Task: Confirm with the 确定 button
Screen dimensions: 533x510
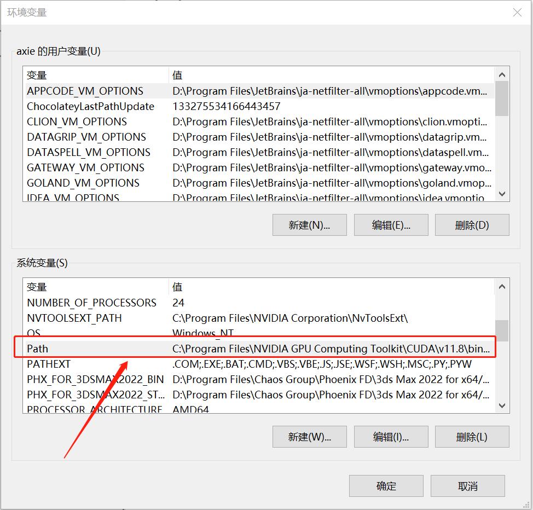Action: pos(386,486)
